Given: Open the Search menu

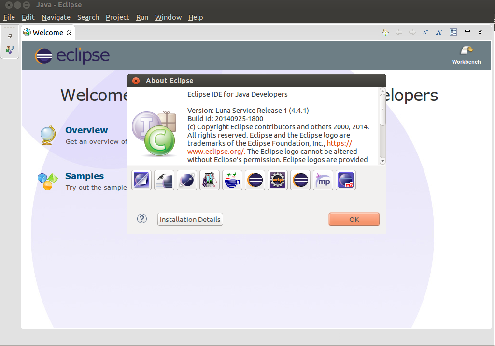Looking at the screenshot, I should tap(88, 17).
